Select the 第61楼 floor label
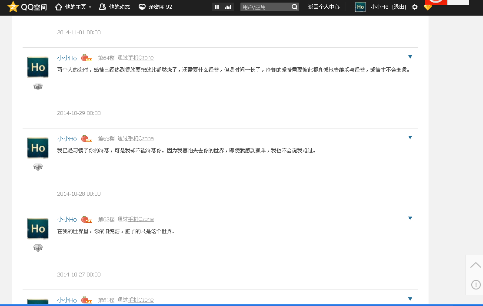The height and width of the screenshot is (306, 483). (106, 300)
